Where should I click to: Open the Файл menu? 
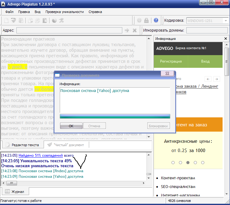click(x=9, y=12)
